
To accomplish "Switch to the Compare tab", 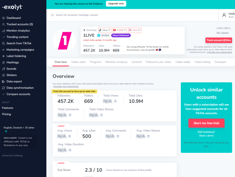I will pos(220,62).
